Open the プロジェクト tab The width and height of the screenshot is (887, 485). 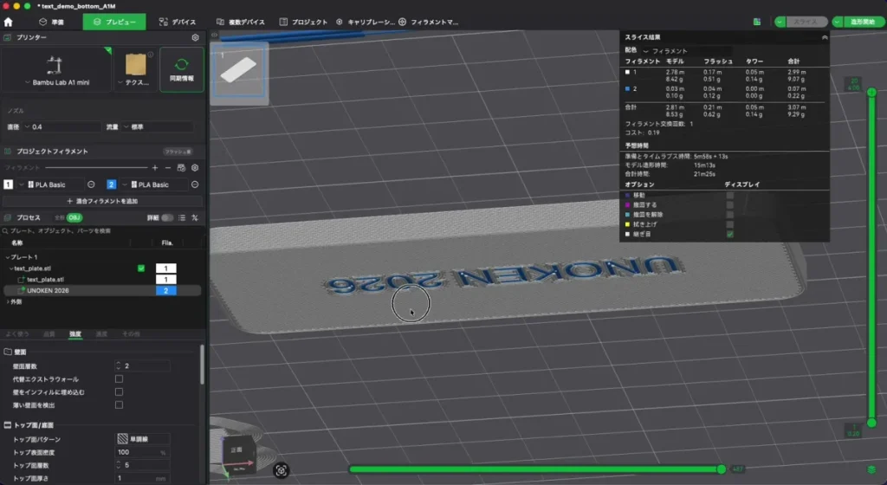304,22
